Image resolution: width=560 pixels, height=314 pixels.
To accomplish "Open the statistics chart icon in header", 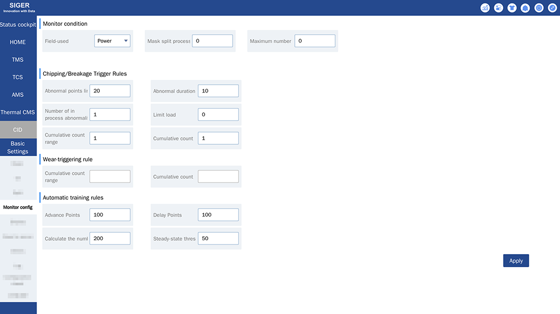I will (x=485, y=8).
